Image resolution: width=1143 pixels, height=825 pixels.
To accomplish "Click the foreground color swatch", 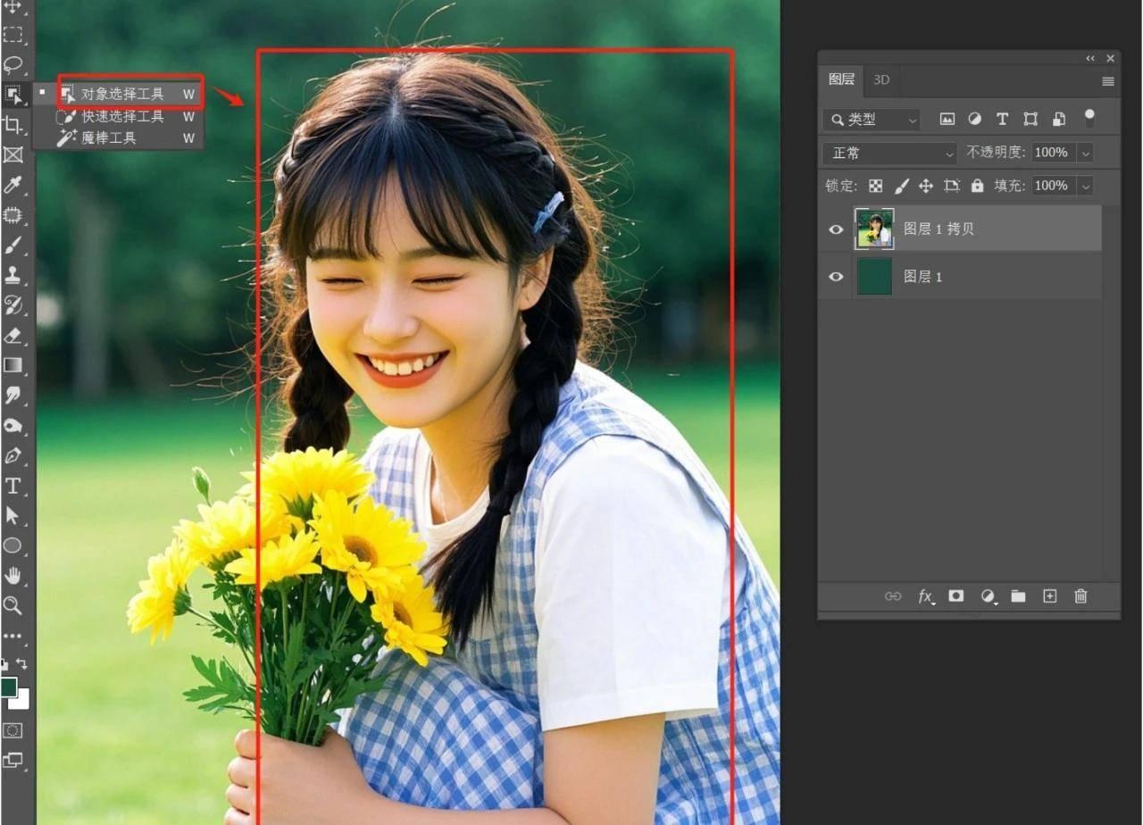I will [x=9, y=687].
